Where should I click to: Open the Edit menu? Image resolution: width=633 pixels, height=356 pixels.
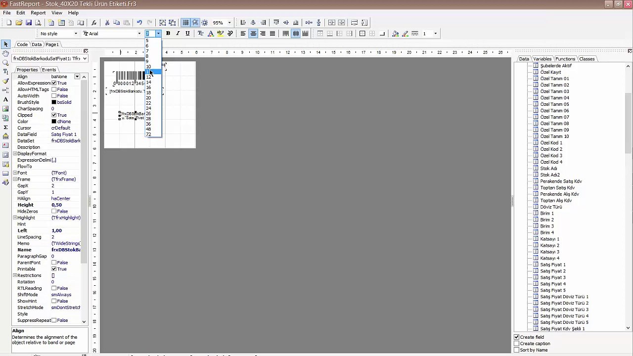click(21, 13)
